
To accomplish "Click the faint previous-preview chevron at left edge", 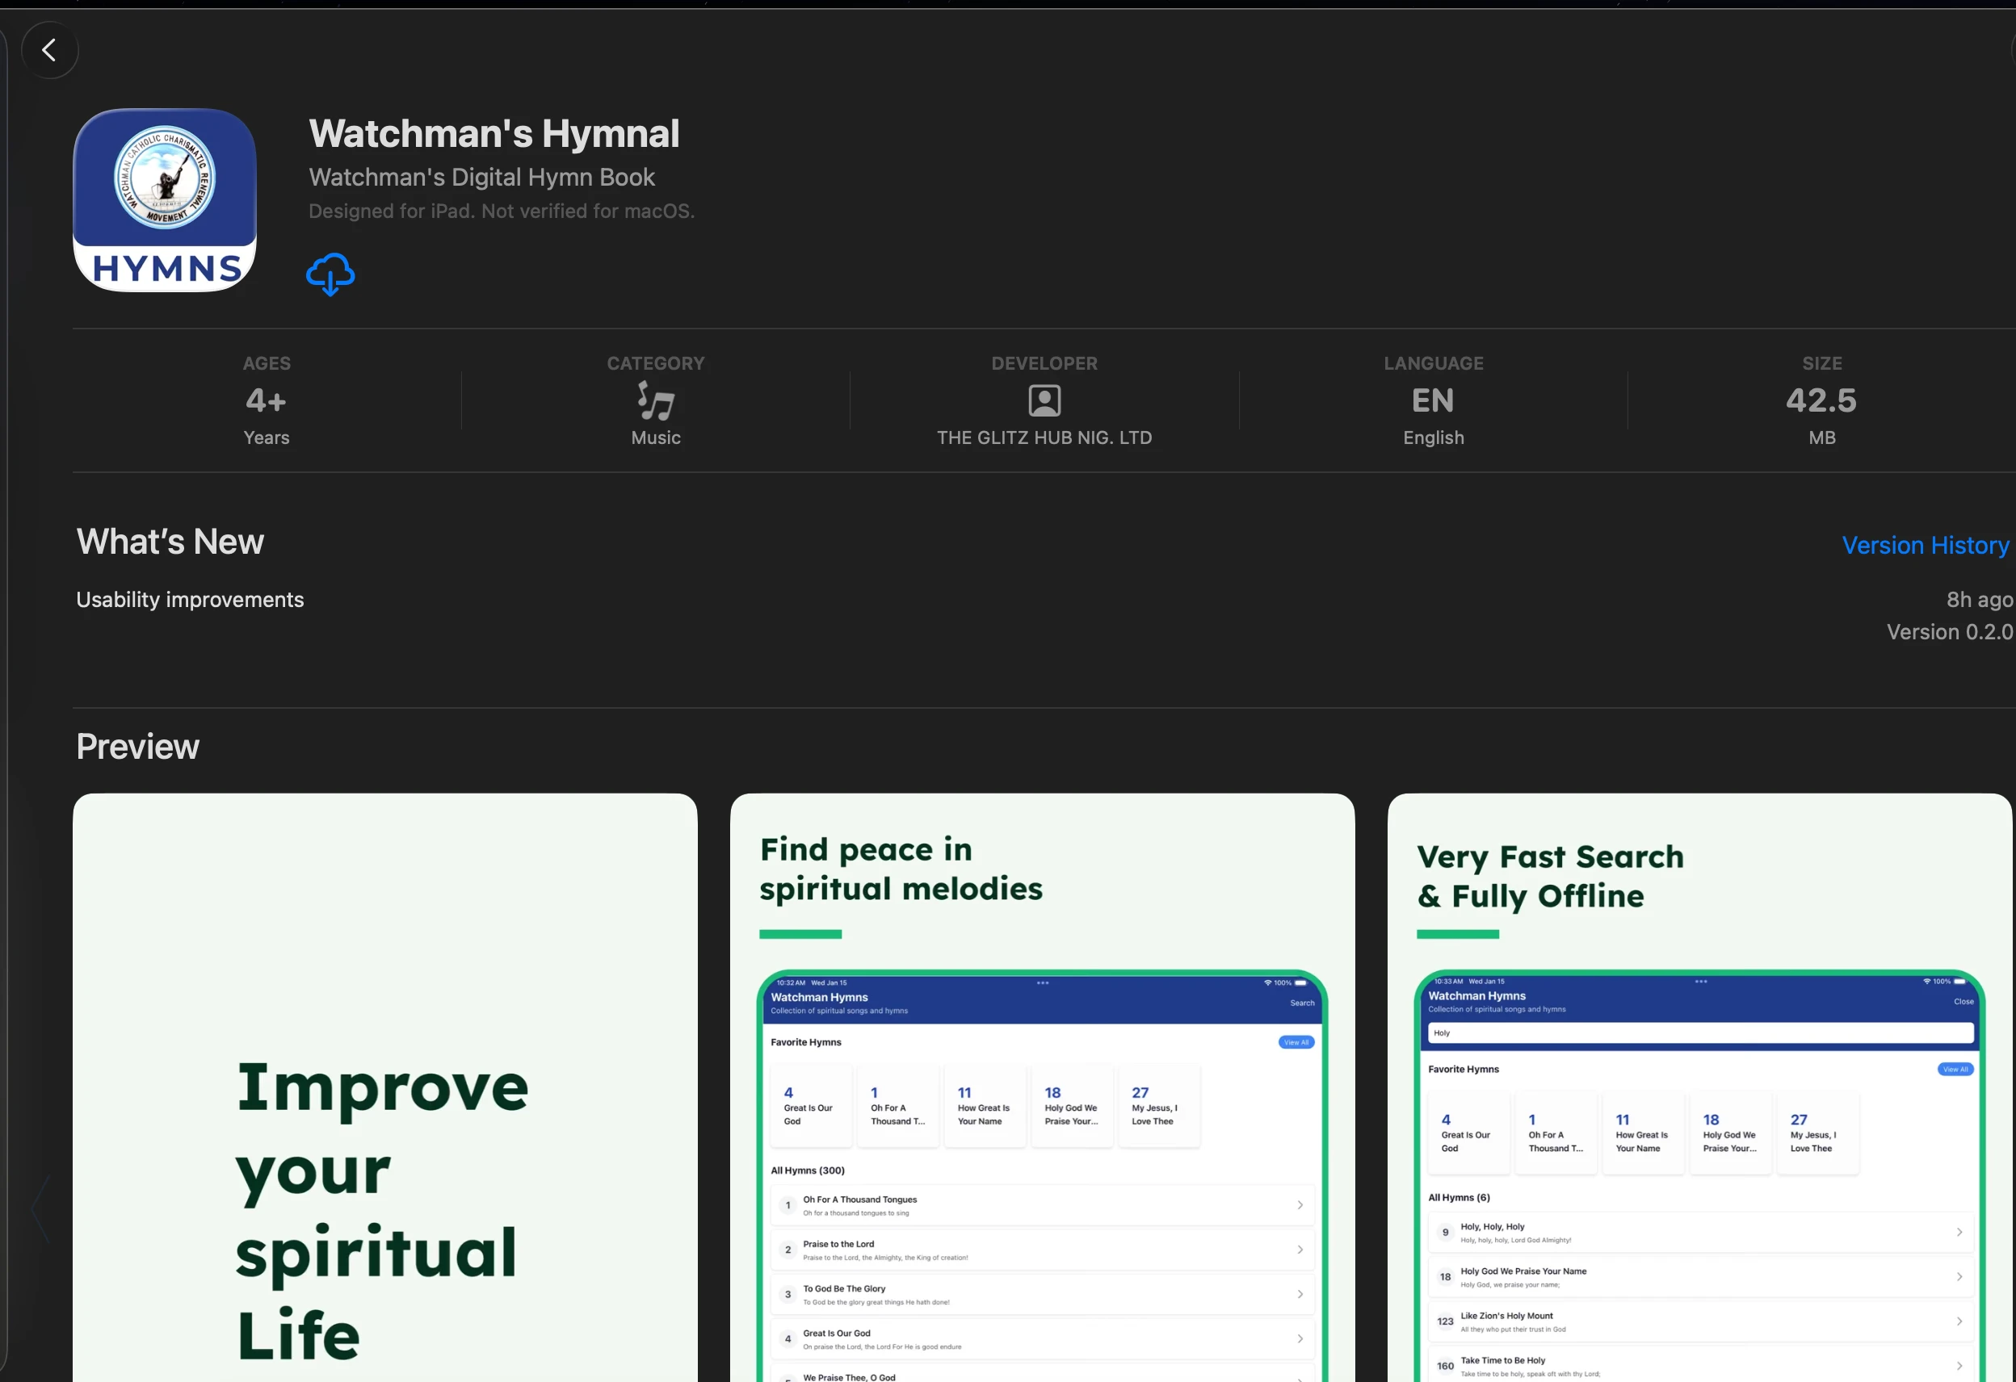I will tap(40, 1208).
